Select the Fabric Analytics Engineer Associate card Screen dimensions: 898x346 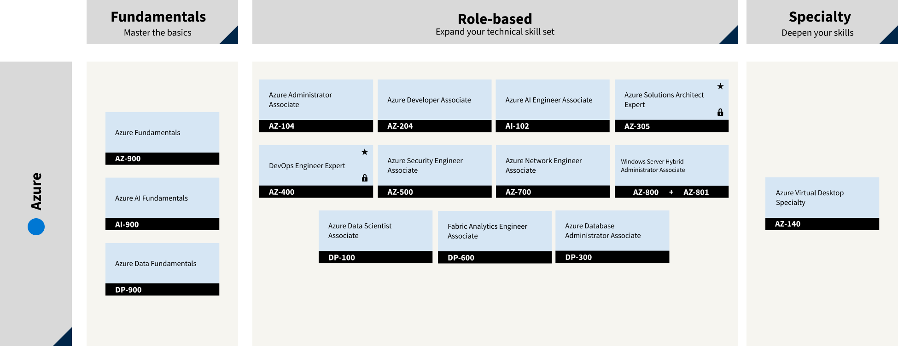click(x=495, y=237)
